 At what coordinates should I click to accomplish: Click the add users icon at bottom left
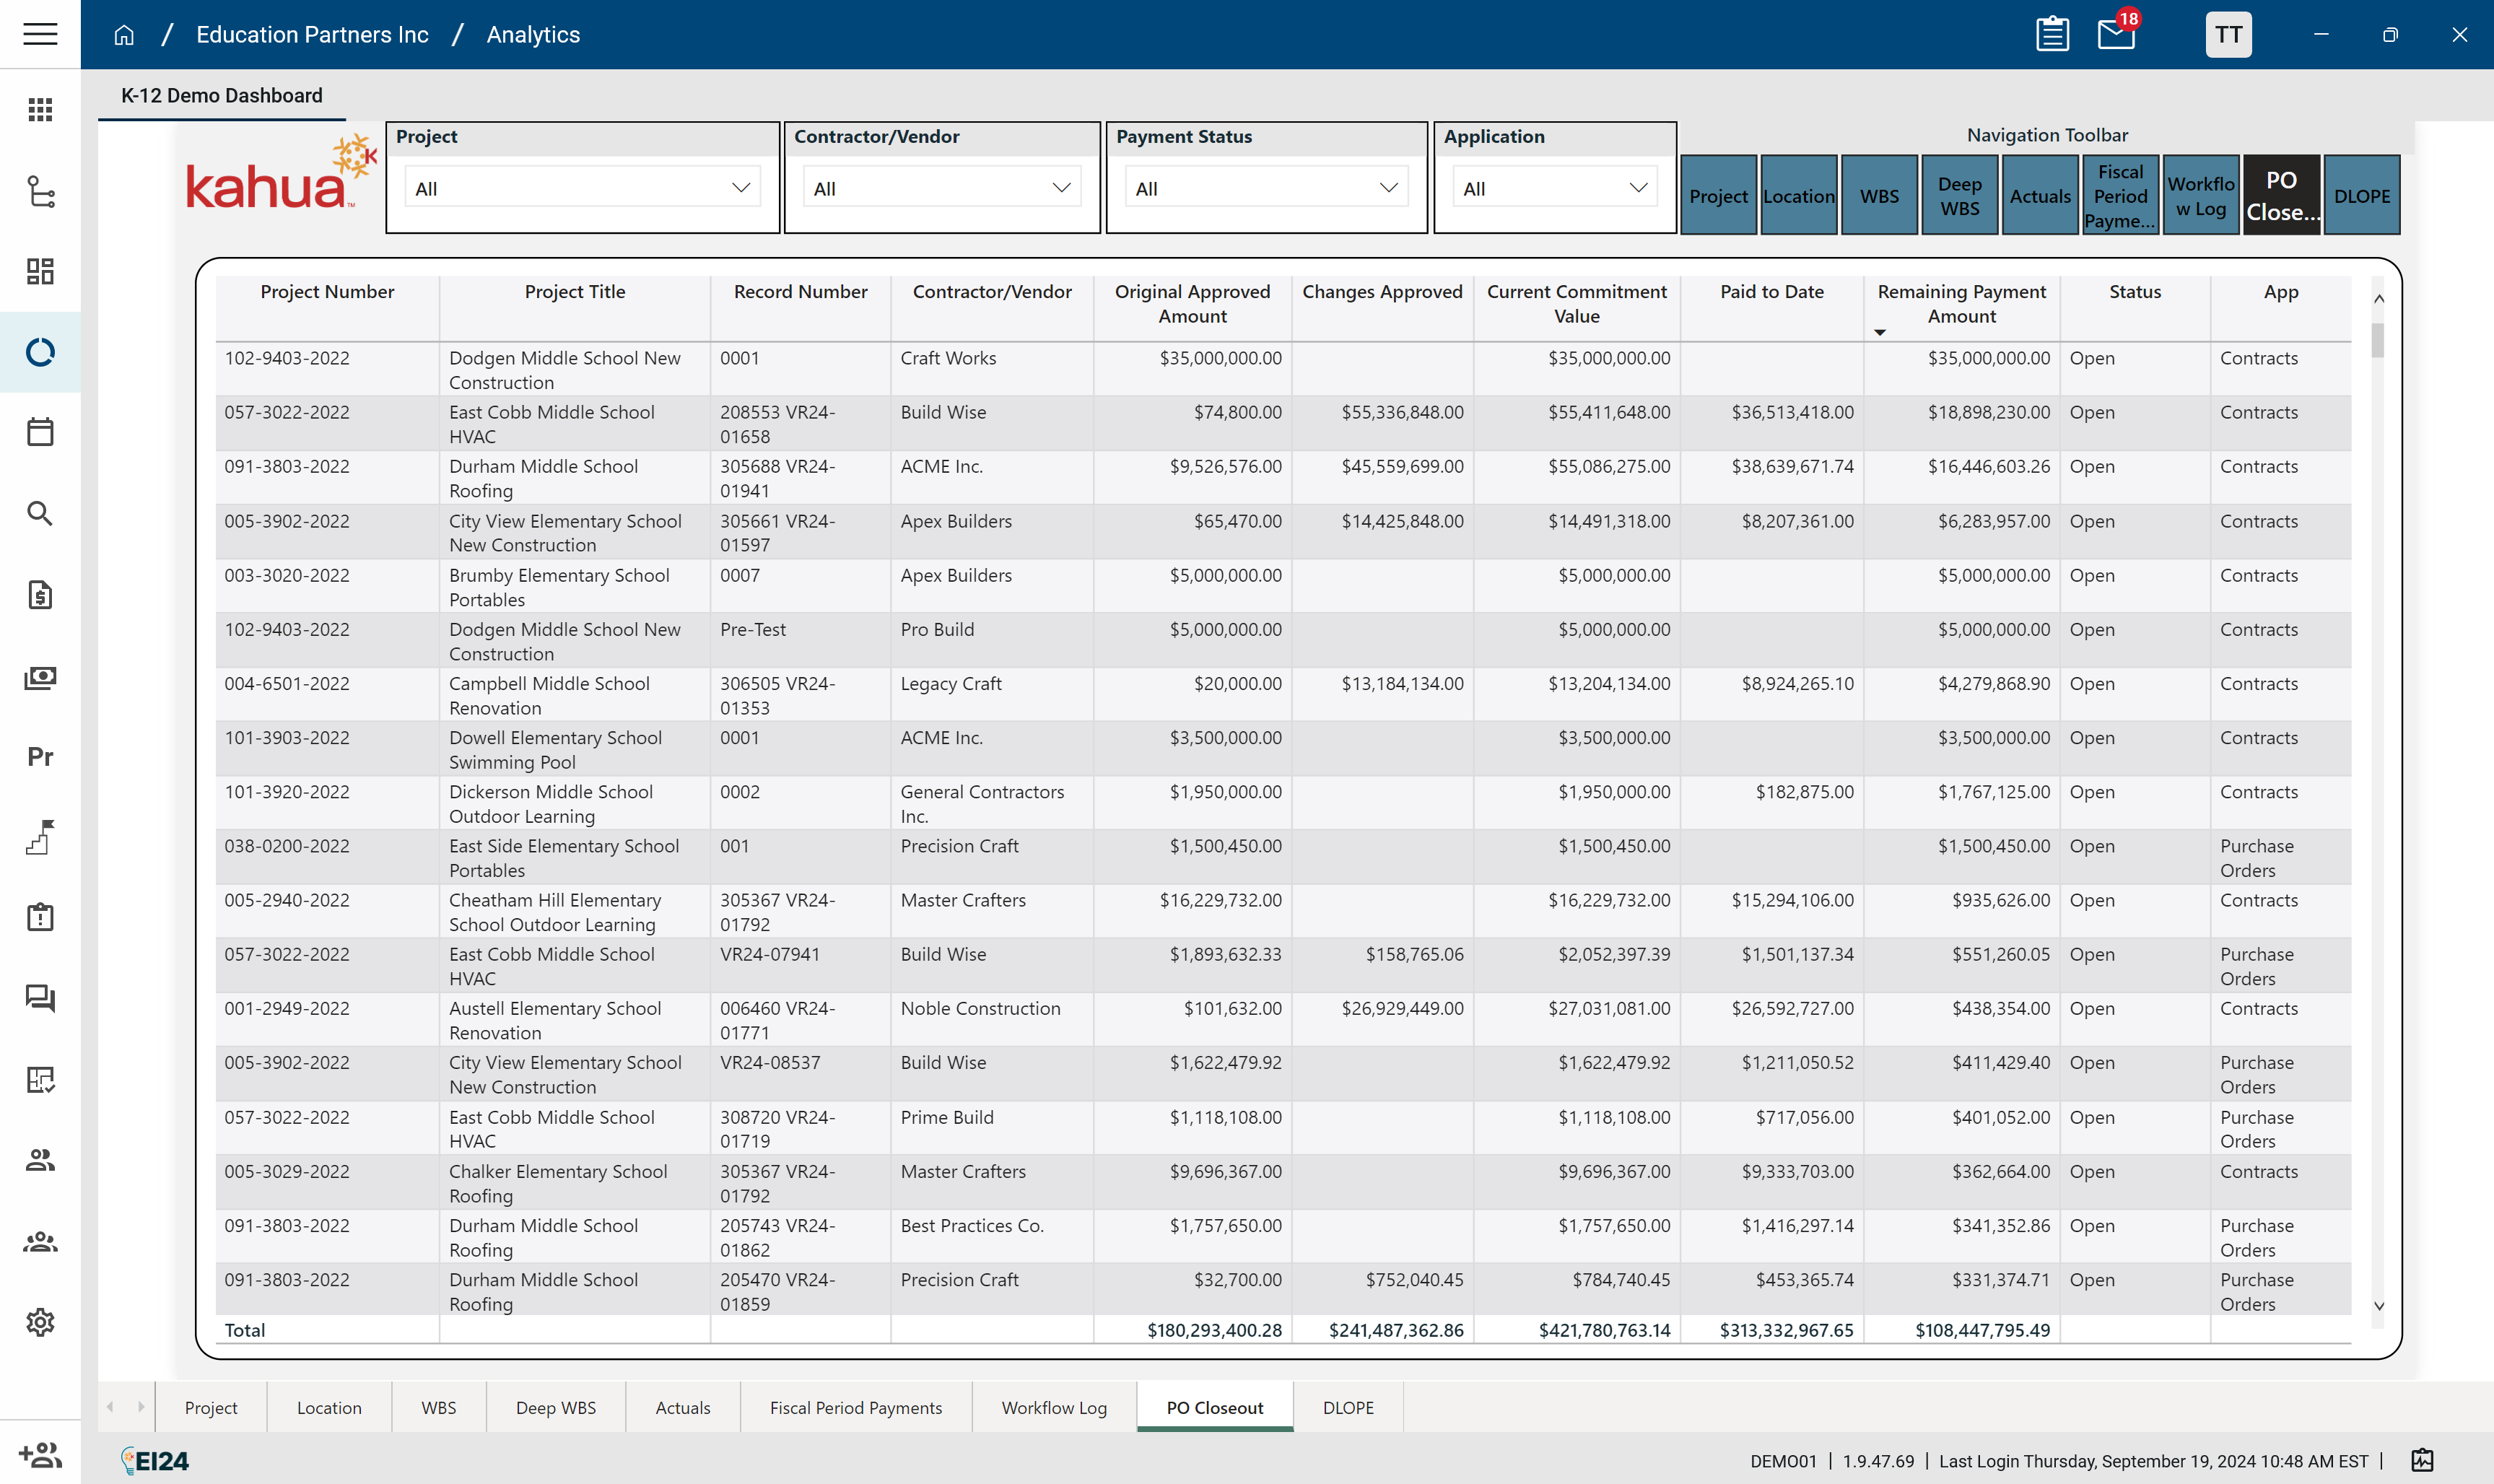click(x=40, y=1454)
